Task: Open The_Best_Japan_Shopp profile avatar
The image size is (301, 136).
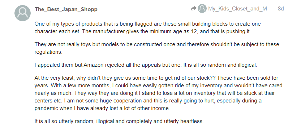Action: [22, 13]
